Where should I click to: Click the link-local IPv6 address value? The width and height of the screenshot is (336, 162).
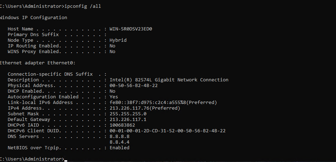[163, 103]
